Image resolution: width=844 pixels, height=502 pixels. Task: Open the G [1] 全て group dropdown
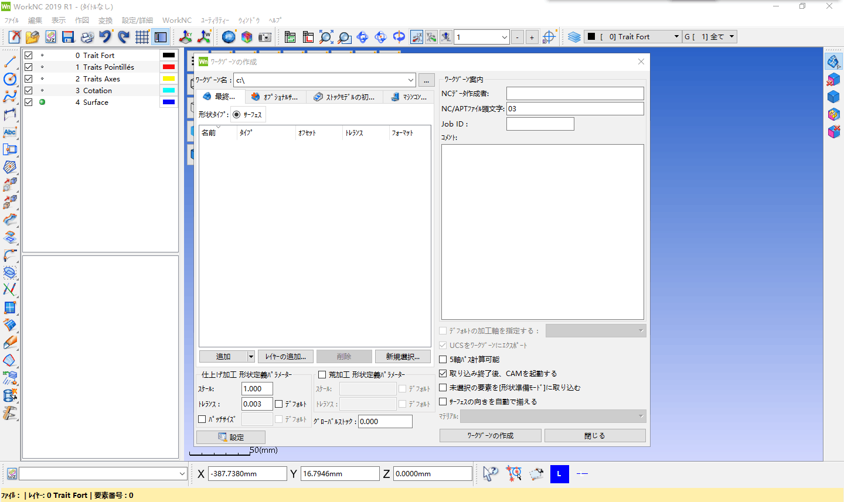732,36
